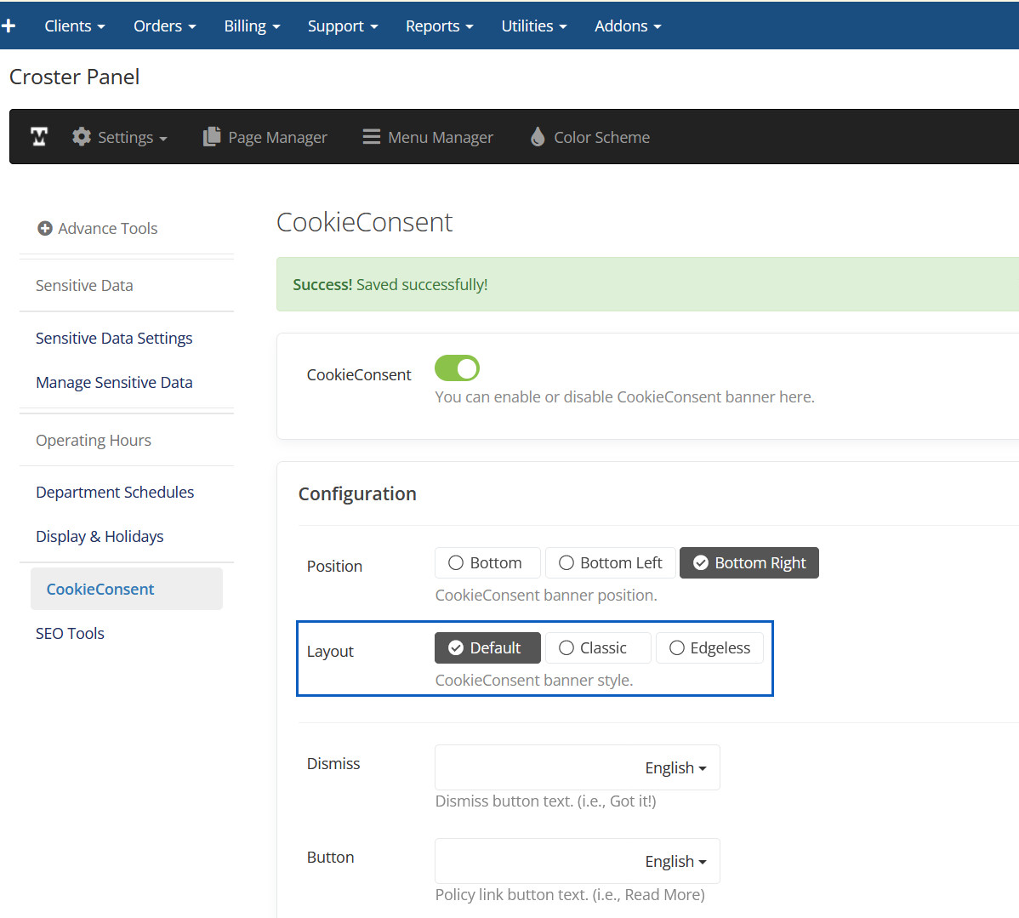
Task: Click the Page Manager document icon
Action: [x=212, y=137]
